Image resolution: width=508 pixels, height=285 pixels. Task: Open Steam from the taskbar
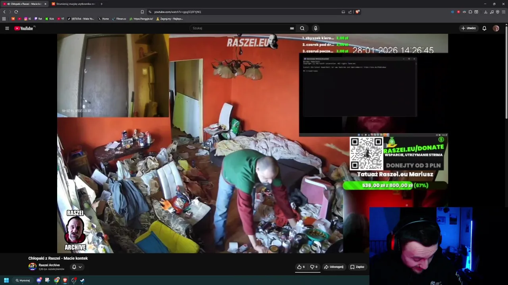(83, 280)
